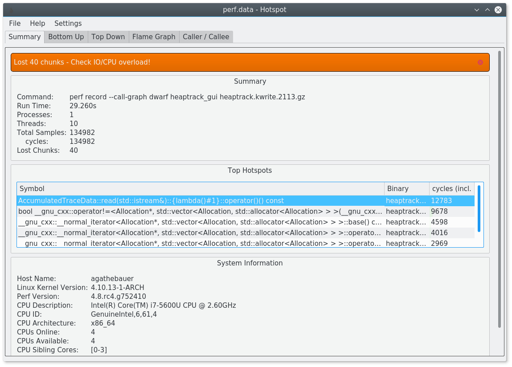This screenshot has height=367, width=512.
Task: Click the Top Hotspots table scrollbar
Action: (479, 208)
